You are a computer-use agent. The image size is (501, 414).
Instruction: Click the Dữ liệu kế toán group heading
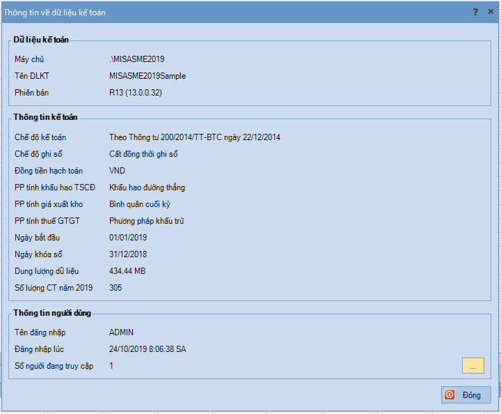pos(41,40)
